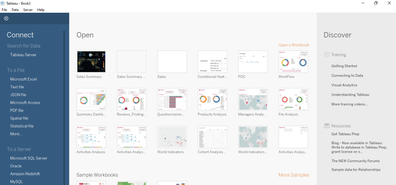Open the WorkFlow workbook thumbnail
The image size is (396, 185).
pos(293,62)
